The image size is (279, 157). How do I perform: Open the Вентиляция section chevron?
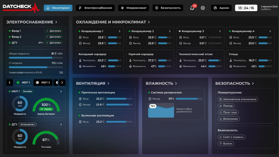click(108, 83)
